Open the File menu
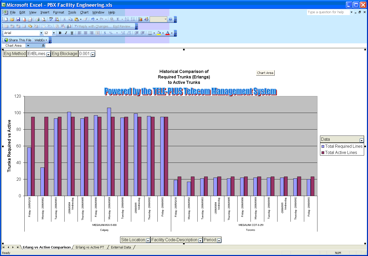The image size is (368, 256). pyautogui.click(x=13, y=12)
